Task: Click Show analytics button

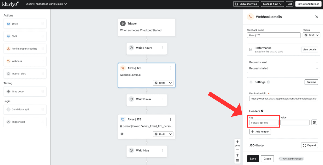Action: pos(246,4)
